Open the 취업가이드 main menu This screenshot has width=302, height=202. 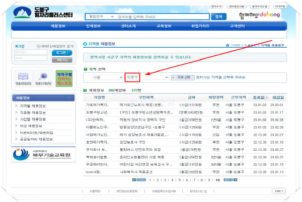click(200, 26)
